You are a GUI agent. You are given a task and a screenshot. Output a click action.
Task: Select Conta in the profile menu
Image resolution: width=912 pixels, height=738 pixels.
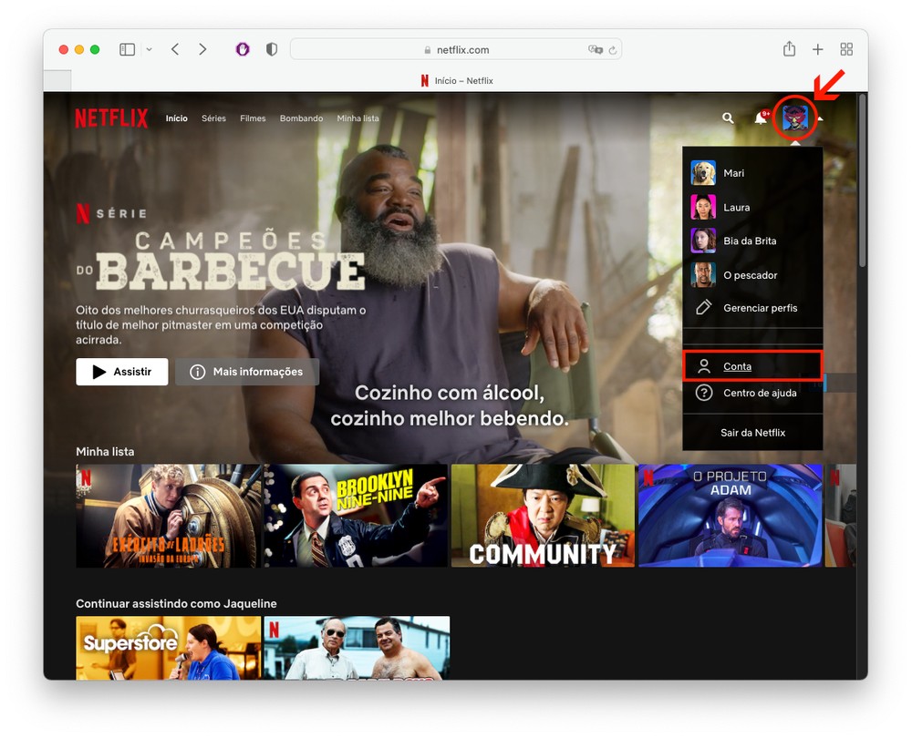pos(737,366)
